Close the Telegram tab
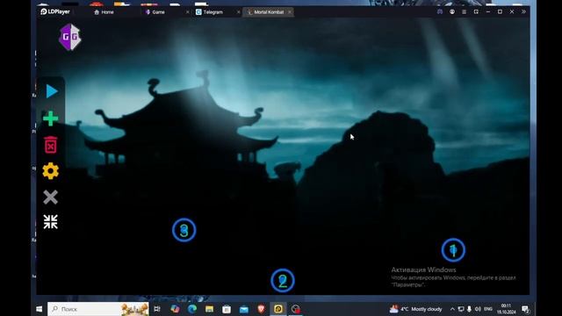Viewport: 562px width, 316px height. point(238,12)
